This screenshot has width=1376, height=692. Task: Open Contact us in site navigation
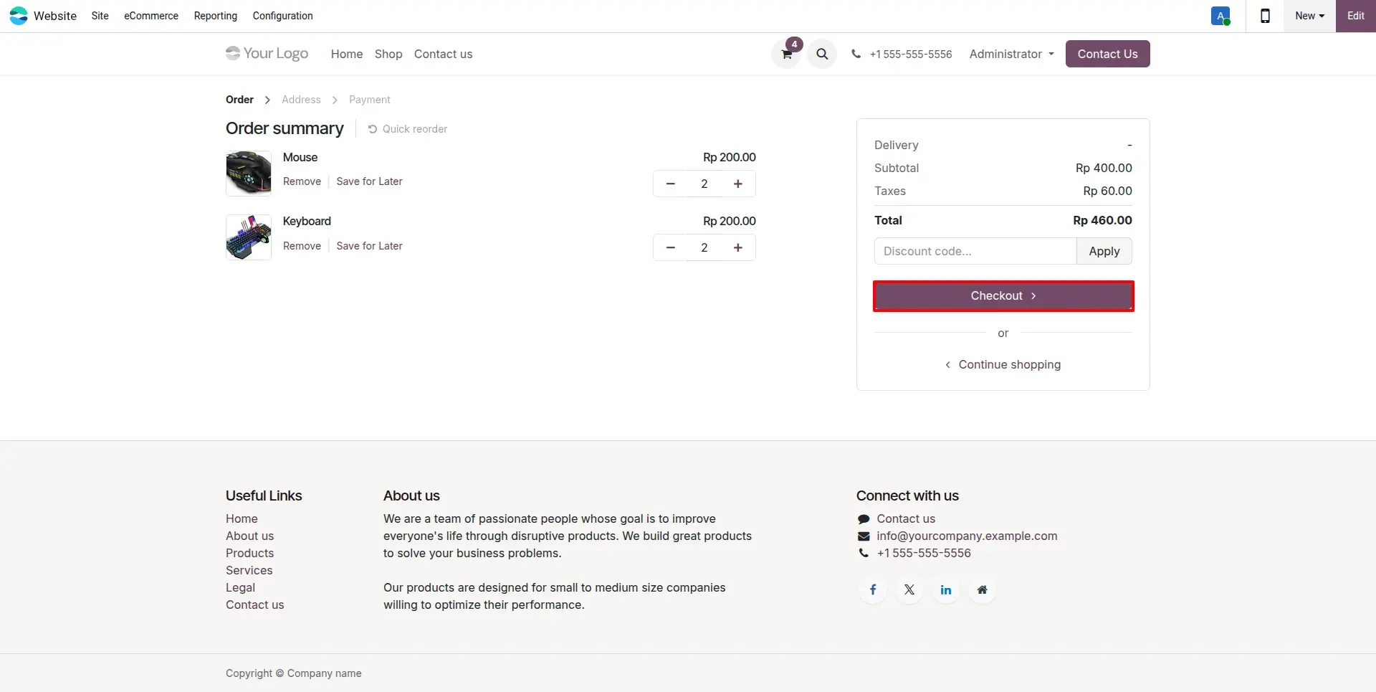coord(443,54)
